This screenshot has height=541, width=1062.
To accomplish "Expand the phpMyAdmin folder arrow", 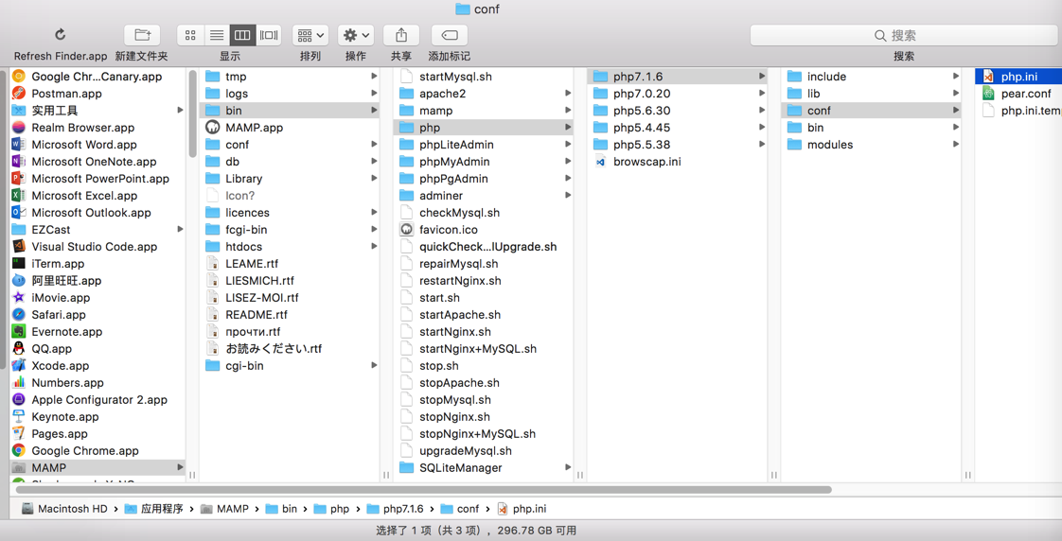I will [x=568, y=161].
